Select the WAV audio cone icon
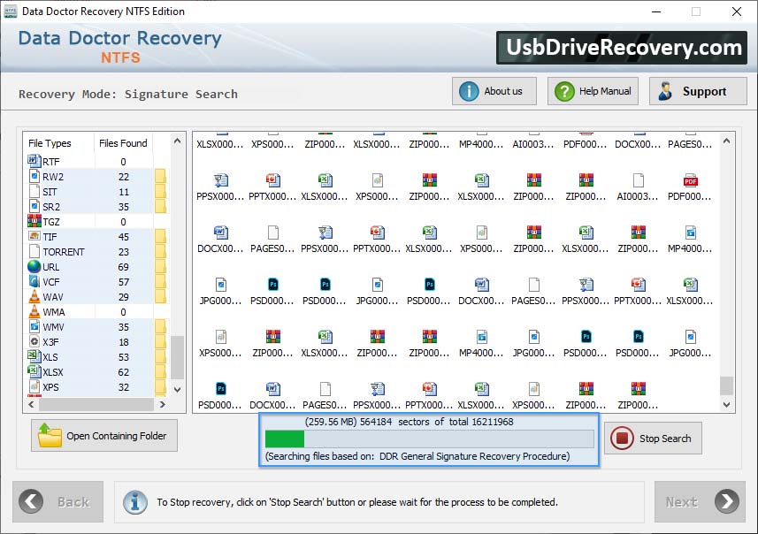The image size is (758, 534). [x=34, y=296]
